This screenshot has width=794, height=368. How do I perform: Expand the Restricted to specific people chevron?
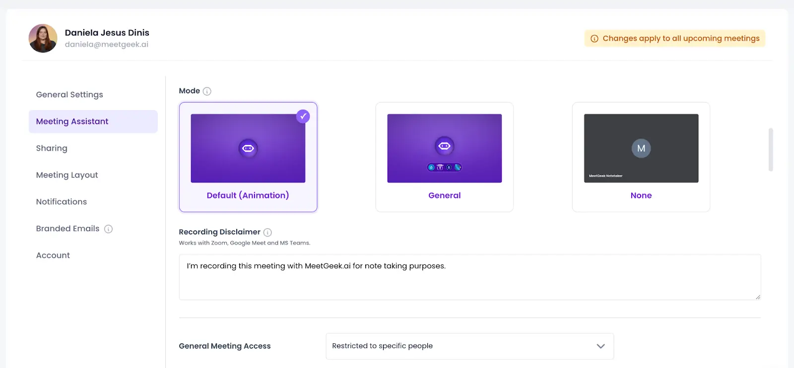pyautogui.click(x=601, y=346)
